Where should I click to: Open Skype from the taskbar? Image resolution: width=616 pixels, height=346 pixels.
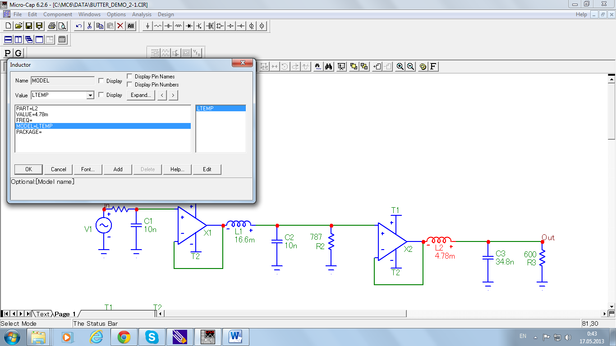tap(152, 337)
